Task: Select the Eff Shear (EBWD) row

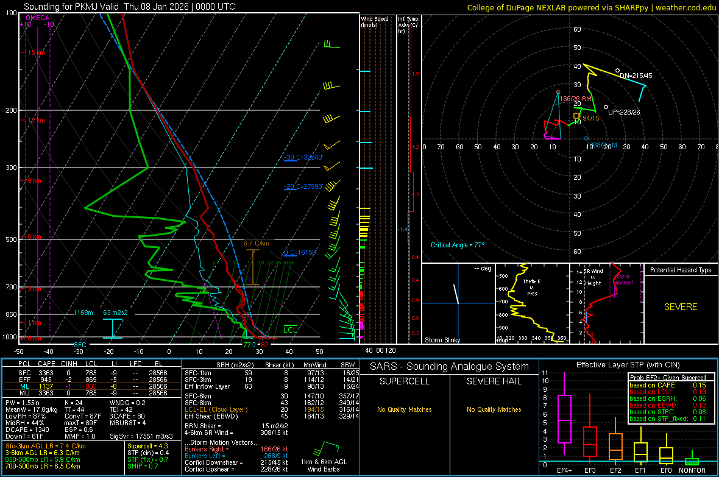Action: click(x=272, y=417)
